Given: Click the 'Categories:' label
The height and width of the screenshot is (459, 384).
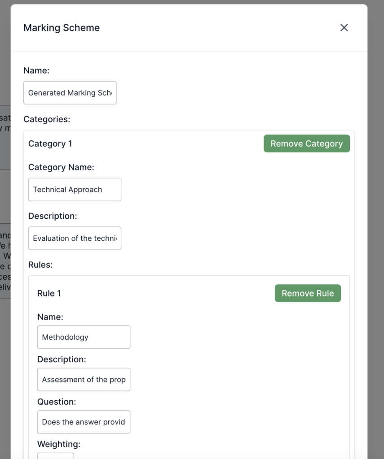Looking at the screenshot, I should [47, 119].
